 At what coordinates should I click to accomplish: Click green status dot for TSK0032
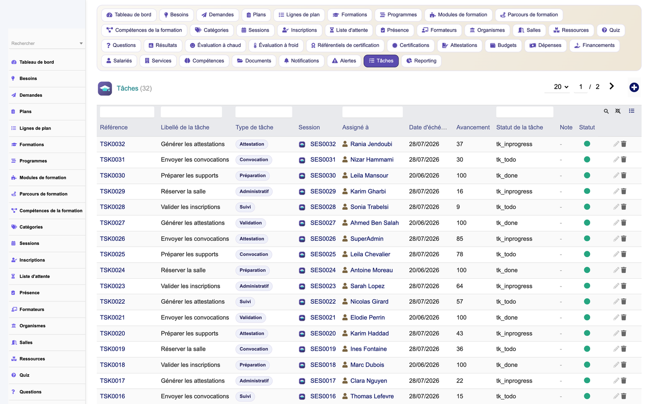click(x=587, y=144)
